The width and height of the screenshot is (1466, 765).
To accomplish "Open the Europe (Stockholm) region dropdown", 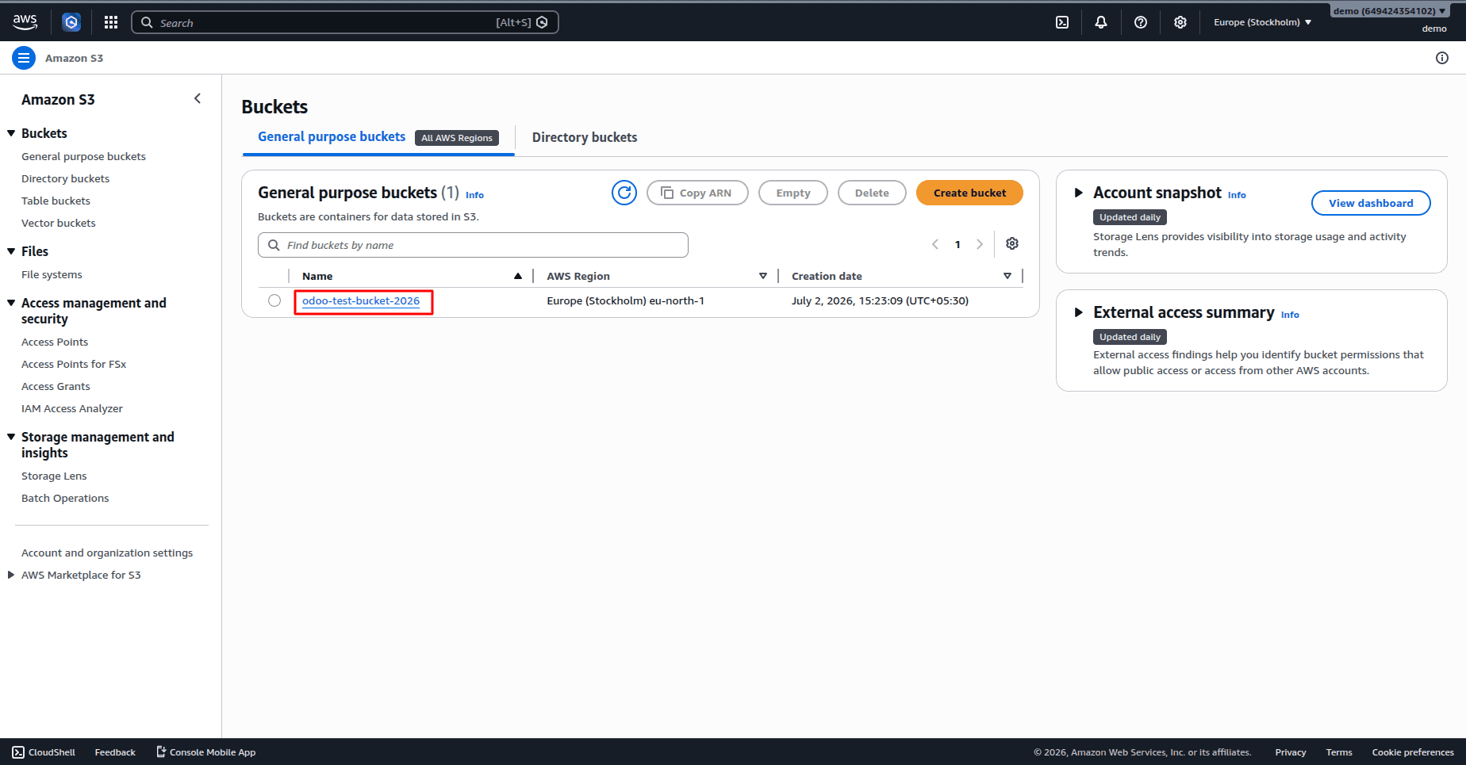I will (x=1262, y=22).
